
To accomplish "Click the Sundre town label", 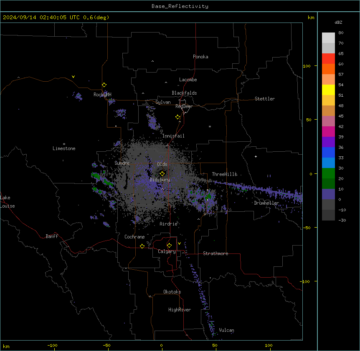I will click(122, 163).
